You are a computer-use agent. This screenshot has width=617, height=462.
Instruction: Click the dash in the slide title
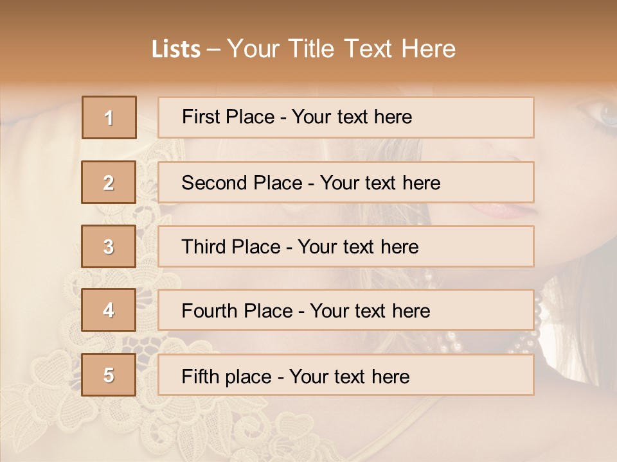pos(213,49)
